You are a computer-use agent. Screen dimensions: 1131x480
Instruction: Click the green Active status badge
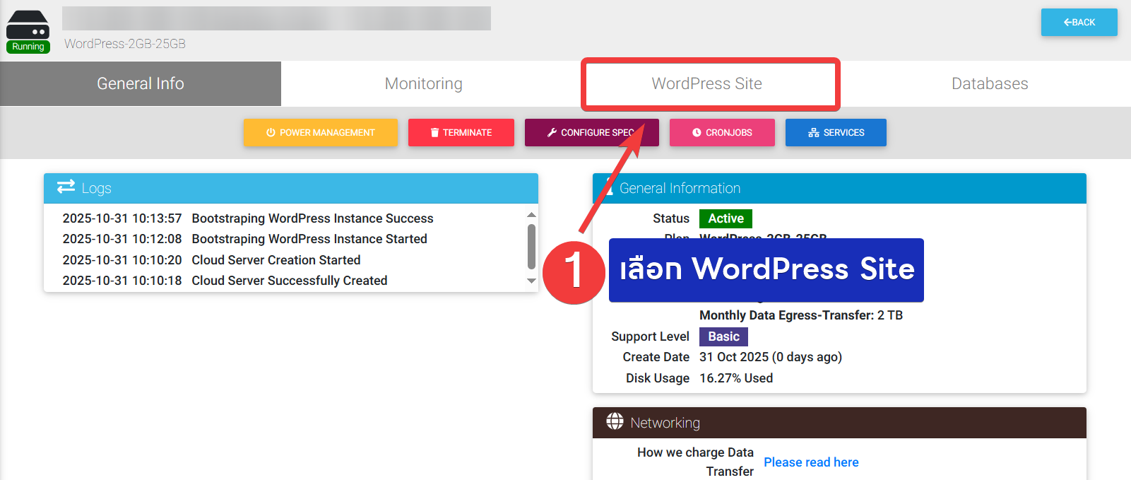[x=726, y=218]
